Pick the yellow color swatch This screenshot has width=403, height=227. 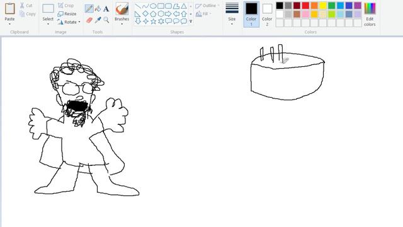323,6
